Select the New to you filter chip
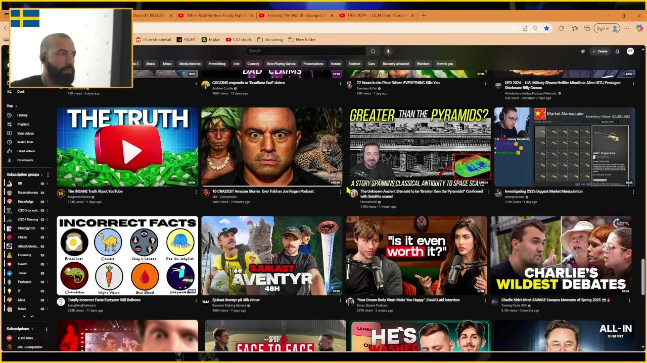 pos(445,64)
